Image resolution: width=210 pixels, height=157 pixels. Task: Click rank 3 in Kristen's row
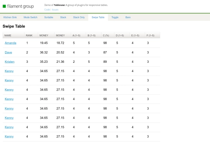tap(27, 62)
